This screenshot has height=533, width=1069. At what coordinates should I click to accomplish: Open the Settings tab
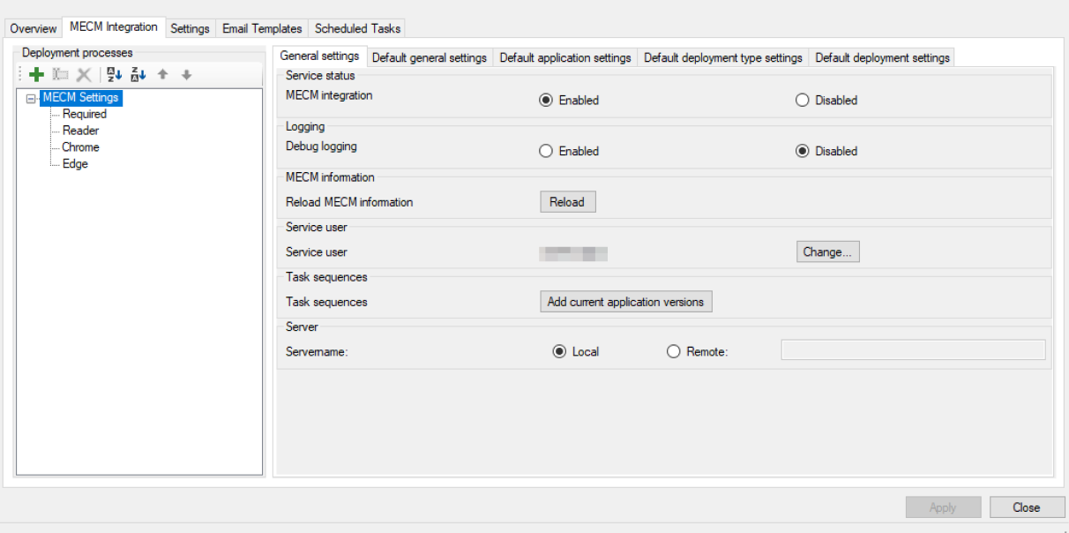coord(190,28)
